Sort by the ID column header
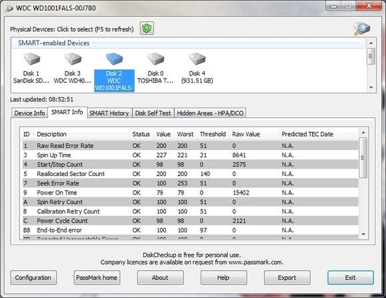This screenshot has width=386, height=298. [27, 134]
